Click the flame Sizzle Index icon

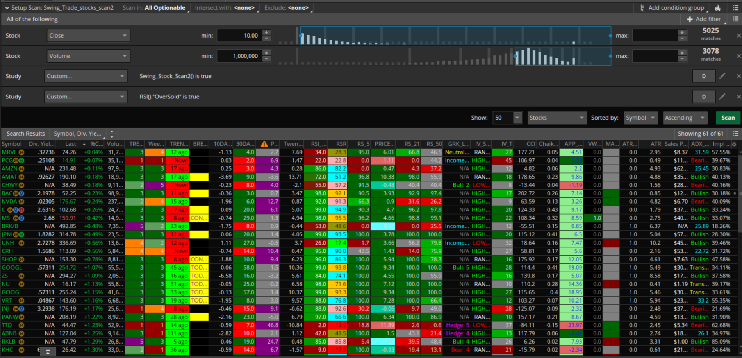718,8
